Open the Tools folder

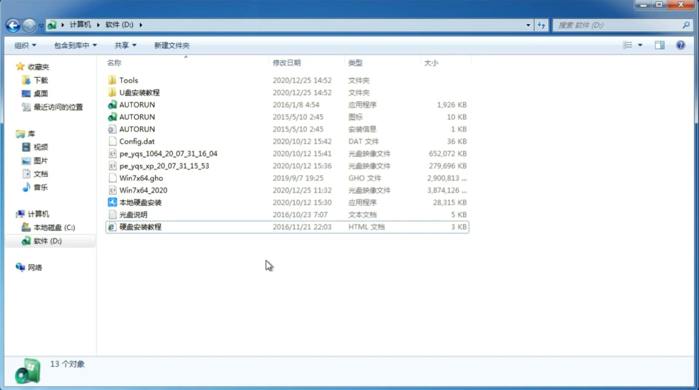128,80
